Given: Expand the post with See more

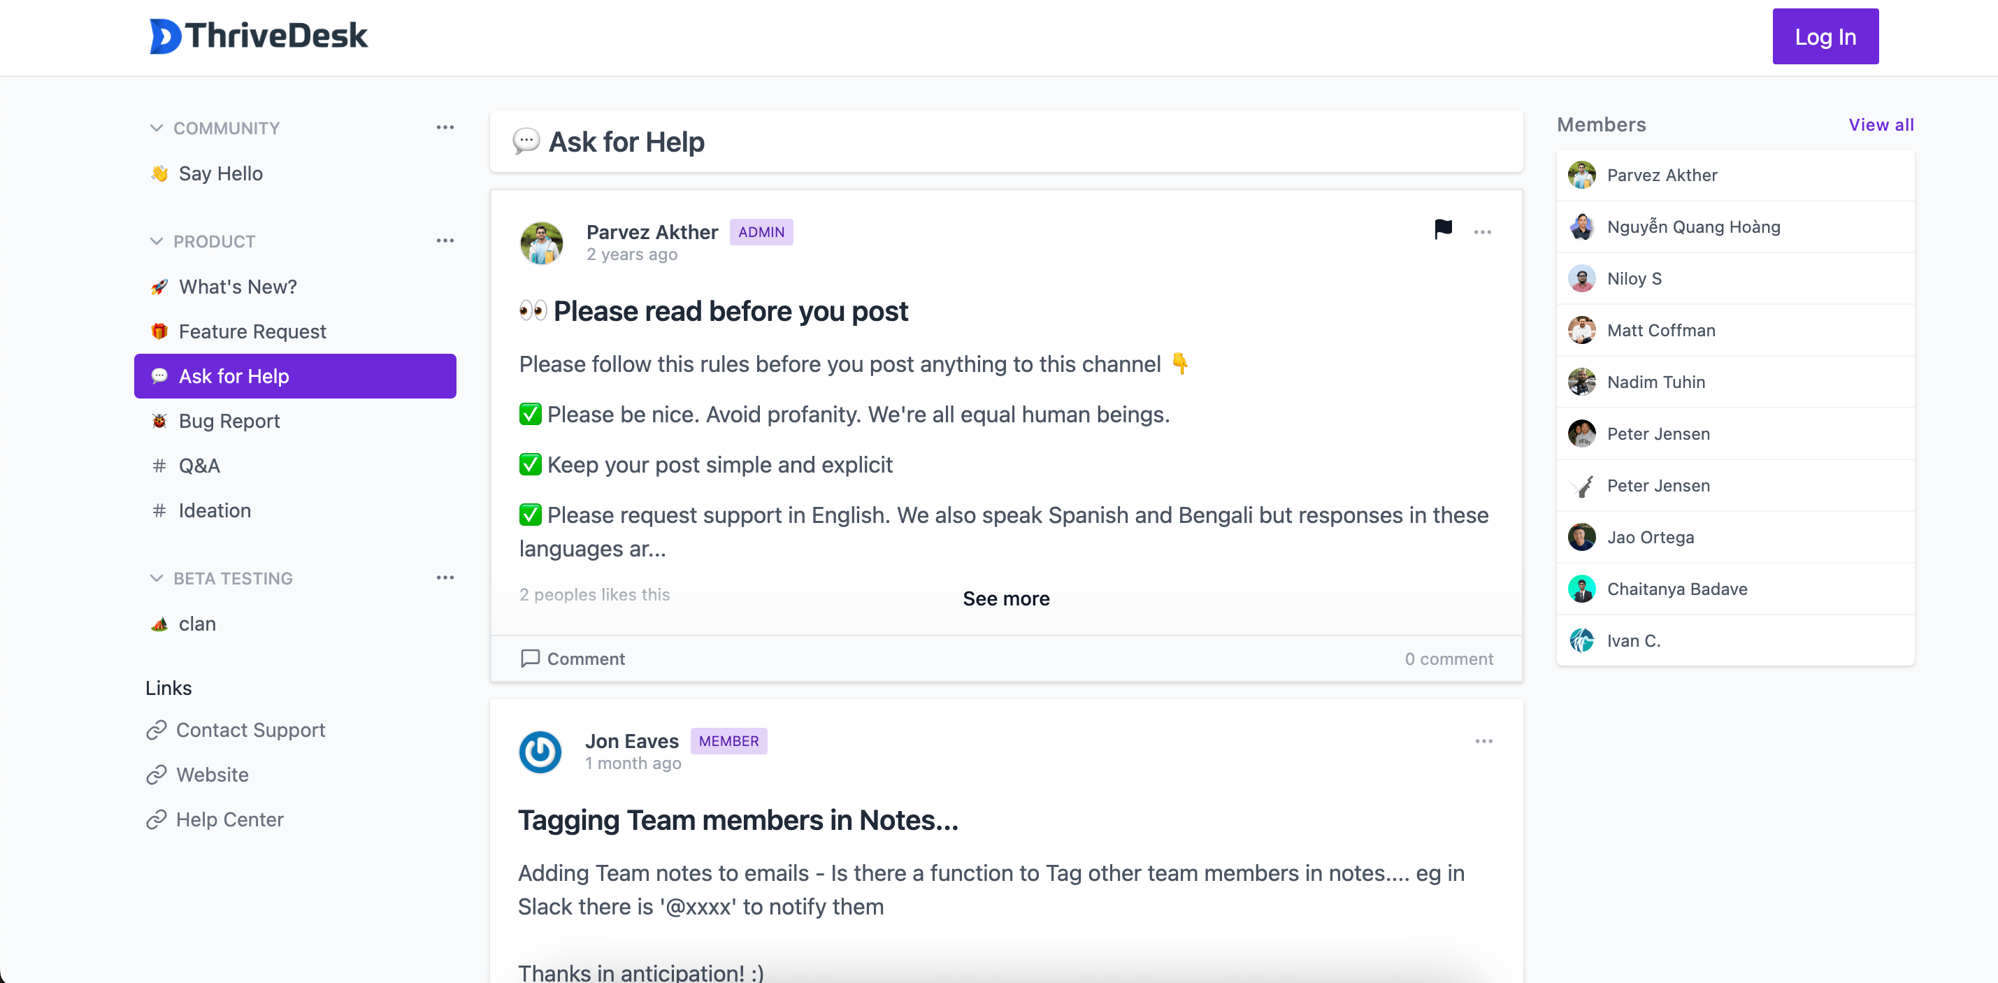Looking at the screenshot, I should click(1006, 598).
